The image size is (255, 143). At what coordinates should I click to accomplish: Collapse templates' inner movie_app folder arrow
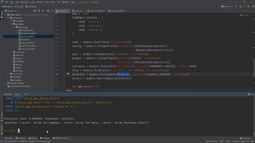point(14,27)
